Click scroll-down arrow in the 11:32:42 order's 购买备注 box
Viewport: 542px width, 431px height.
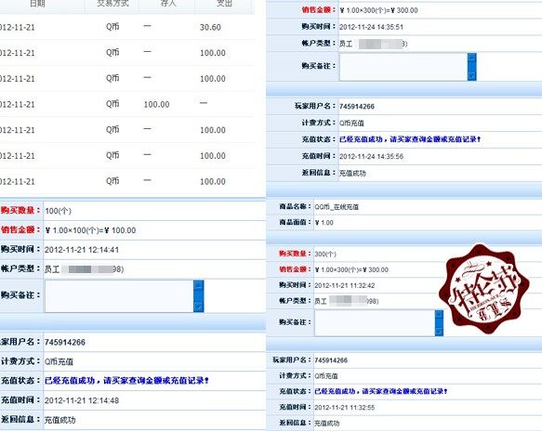coord(439,331)
